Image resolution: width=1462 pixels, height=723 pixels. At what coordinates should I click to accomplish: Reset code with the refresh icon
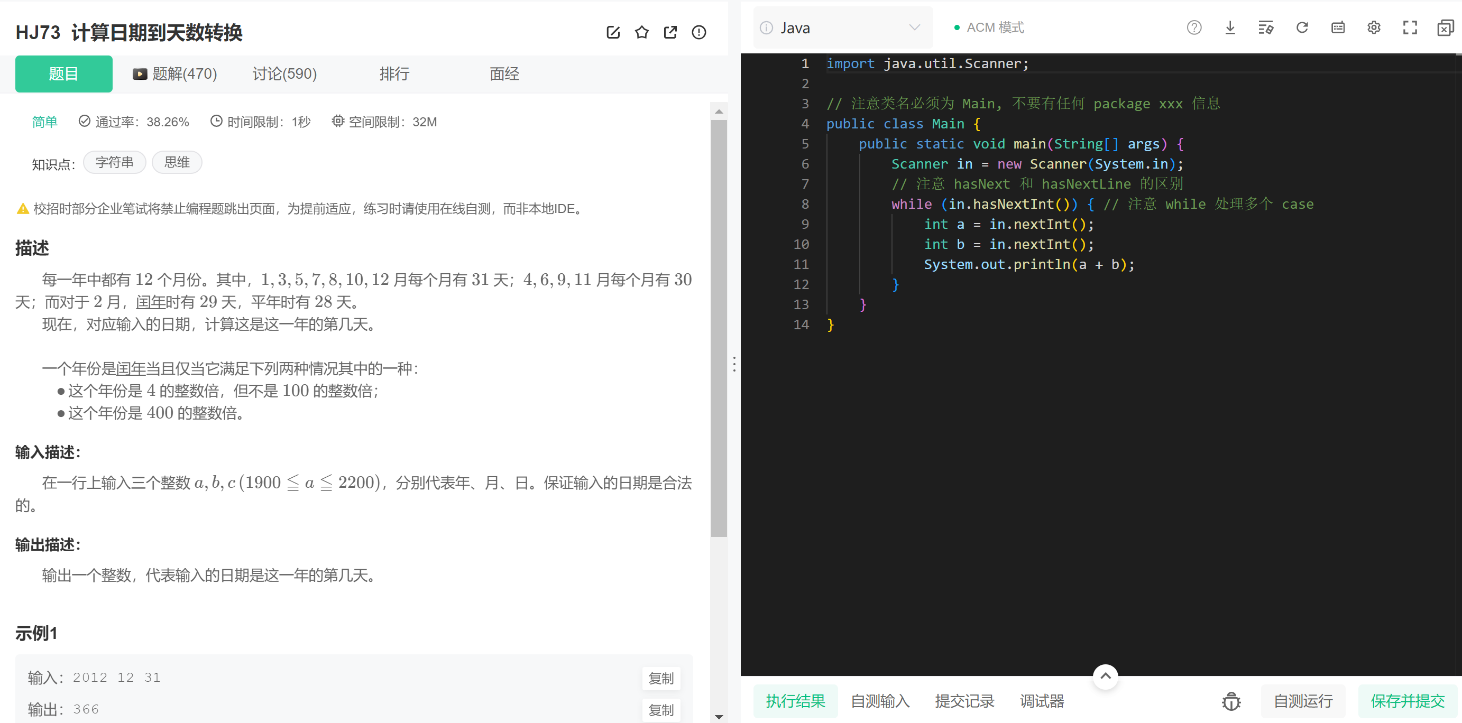[1302, 27]
